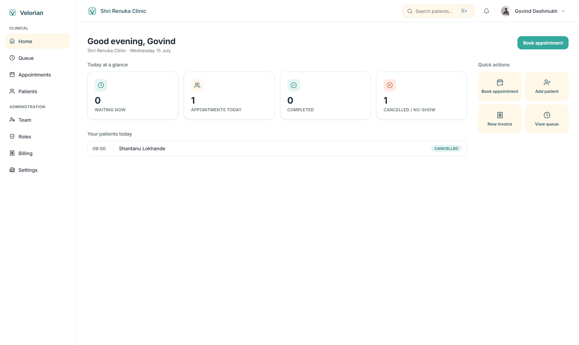
Task: Click the Settings building icon in sidebar
Action: pos(12,170)
